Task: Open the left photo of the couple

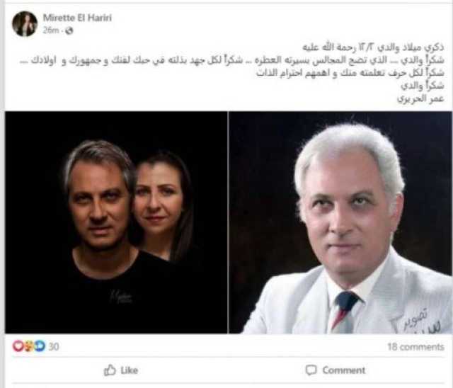Action: [x=116, y=222]
